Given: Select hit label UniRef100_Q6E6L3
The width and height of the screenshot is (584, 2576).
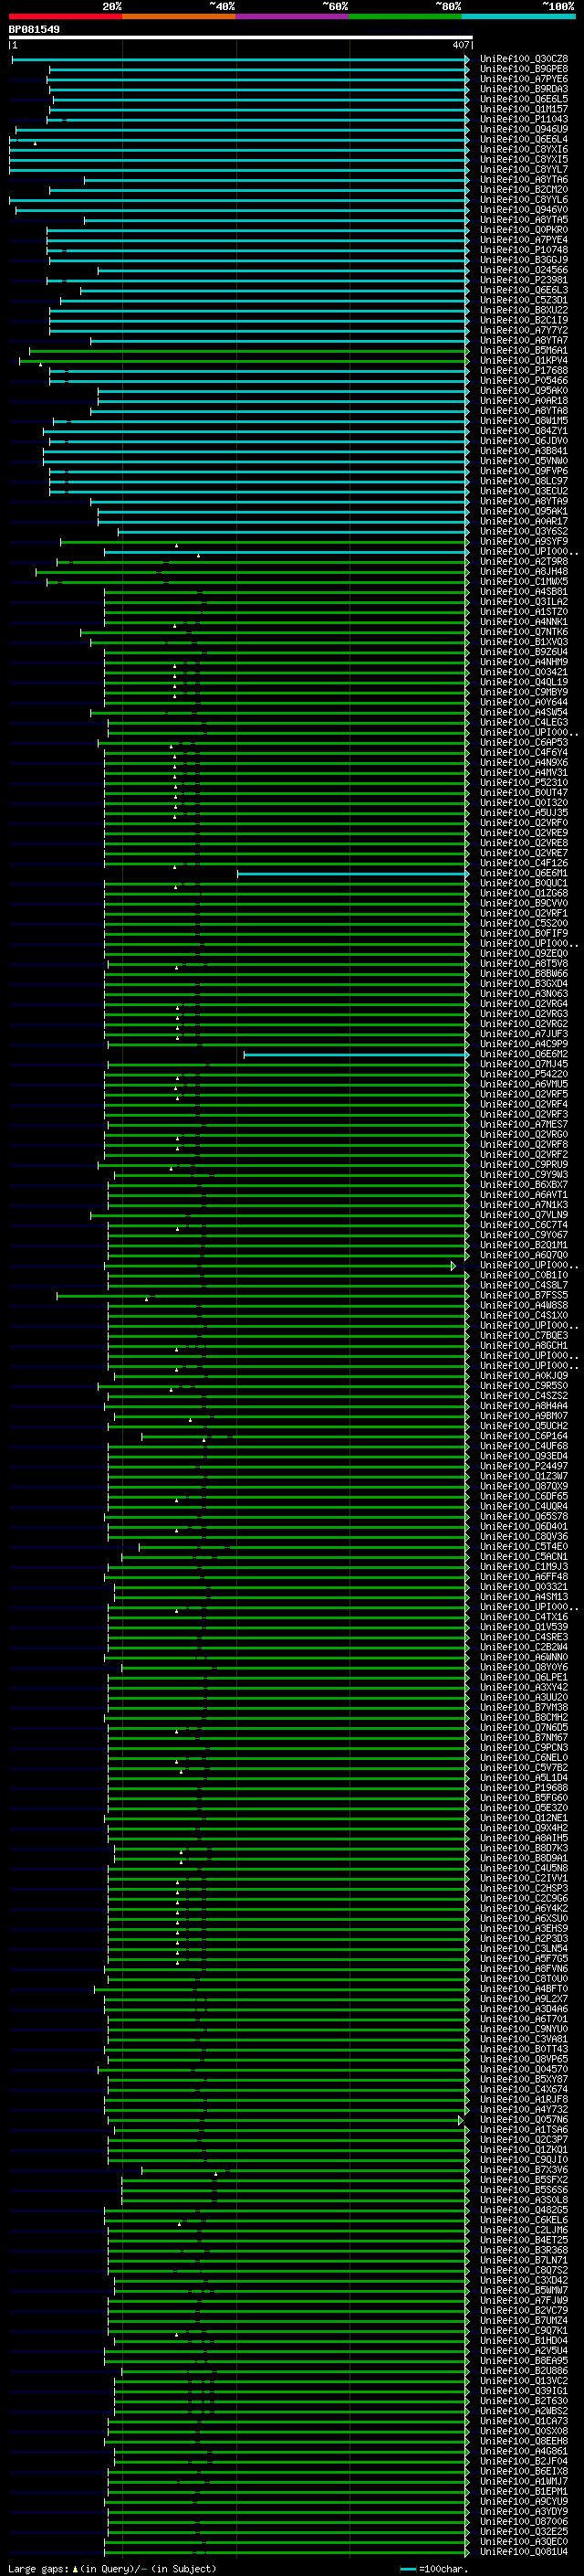Looking at the screenshot, I should pyautogui.click(x=524, y=290).
